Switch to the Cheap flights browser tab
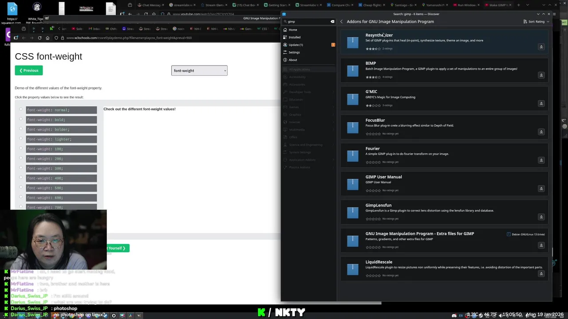568x319 pixels. pyautogui.click(x=371, y=5)
